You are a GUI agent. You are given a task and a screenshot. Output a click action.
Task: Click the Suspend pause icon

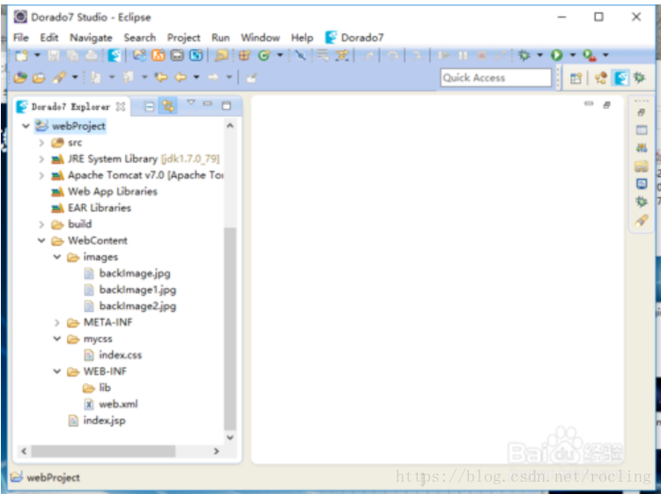(x=463, y=55)
